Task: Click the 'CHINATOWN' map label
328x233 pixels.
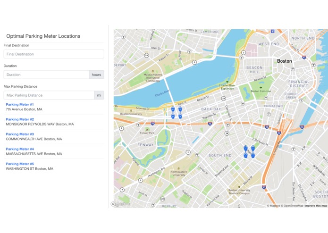Action: click(x=273, y=106)
